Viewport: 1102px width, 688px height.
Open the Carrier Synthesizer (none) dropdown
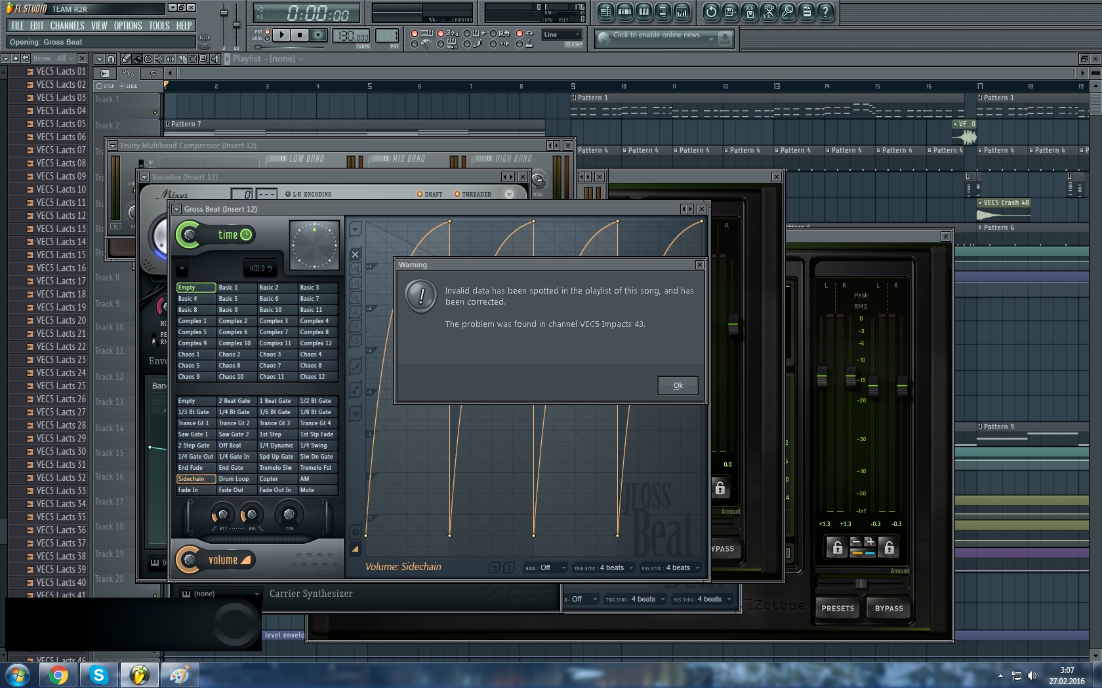[220, 594]
